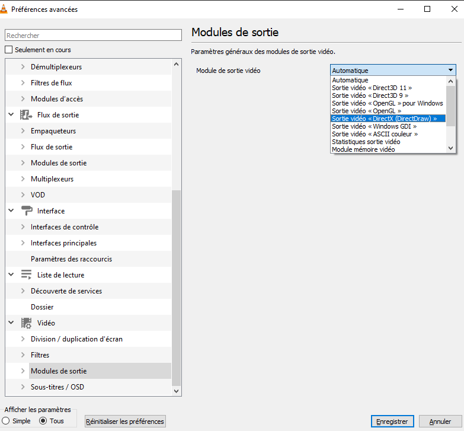Choose Sortie vidéo Windows GDI option

pos(388,126)
